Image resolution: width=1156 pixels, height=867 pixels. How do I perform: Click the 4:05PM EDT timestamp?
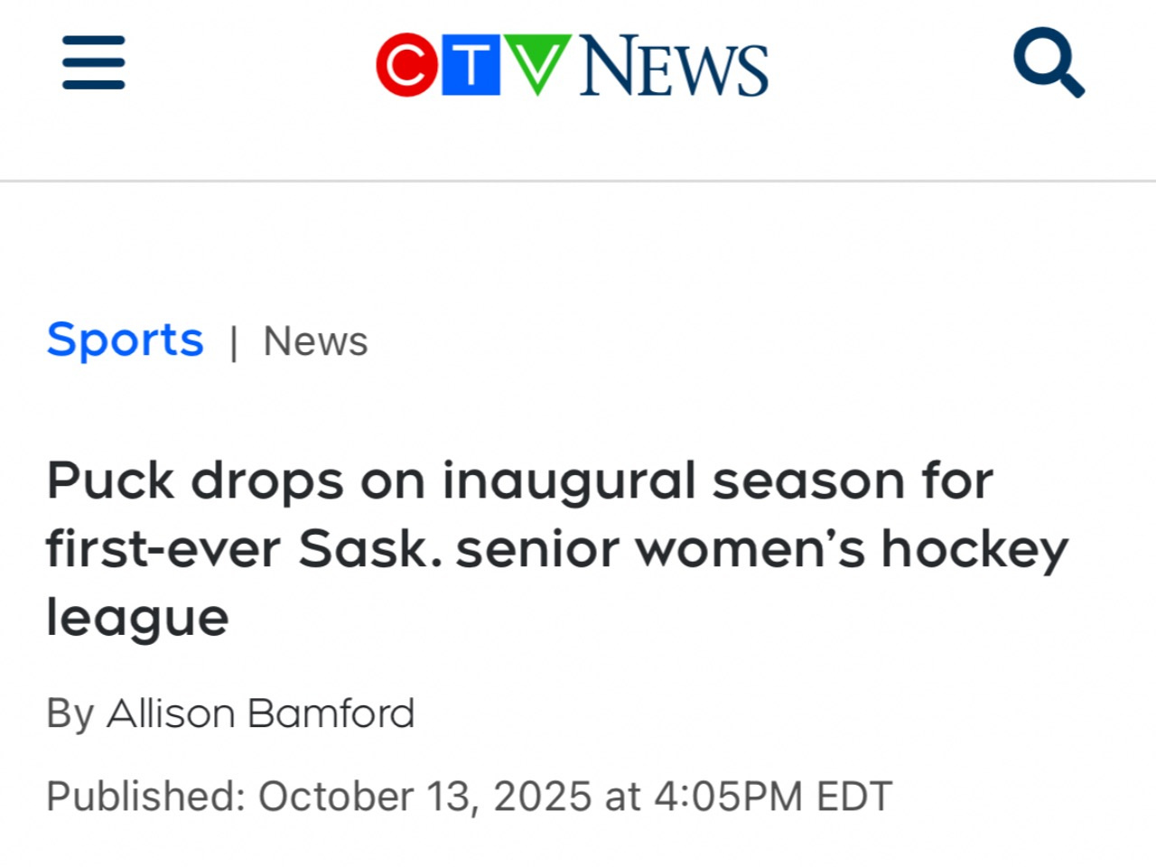(x=772, y=797)
